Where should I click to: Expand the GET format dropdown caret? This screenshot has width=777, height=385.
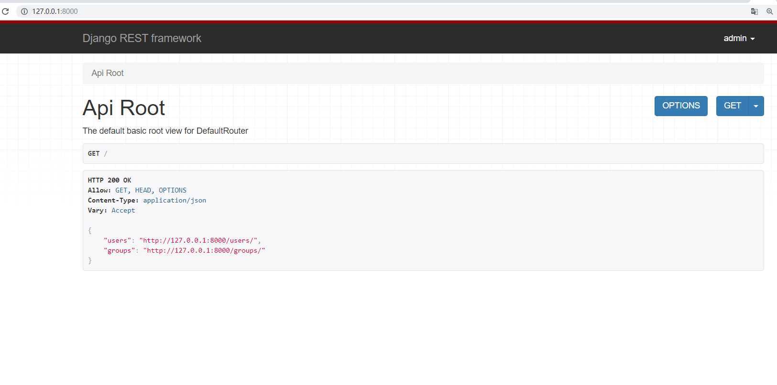[x=756, y=106]
